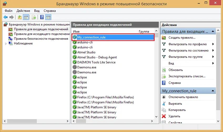The image size is (223, 132).
Task: Select Правила безопасности подключения tree item
Action: 41,39
